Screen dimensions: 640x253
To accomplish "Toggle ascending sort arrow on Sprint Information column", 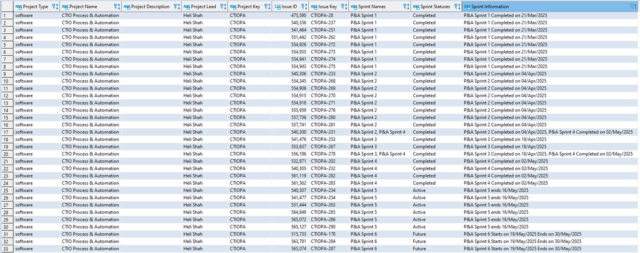I will tap(636, 6).
